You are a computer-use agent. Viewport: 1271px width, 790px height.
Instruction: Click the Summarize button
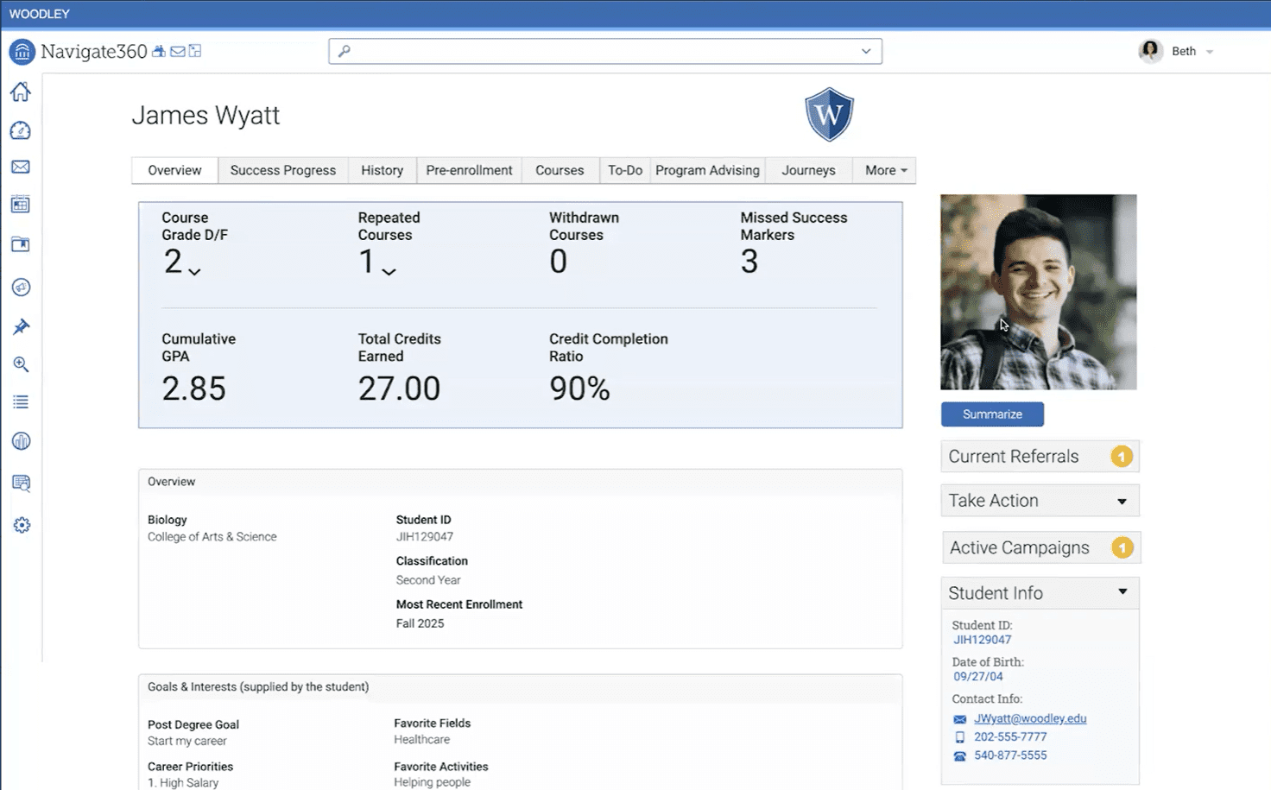[991, 414]
